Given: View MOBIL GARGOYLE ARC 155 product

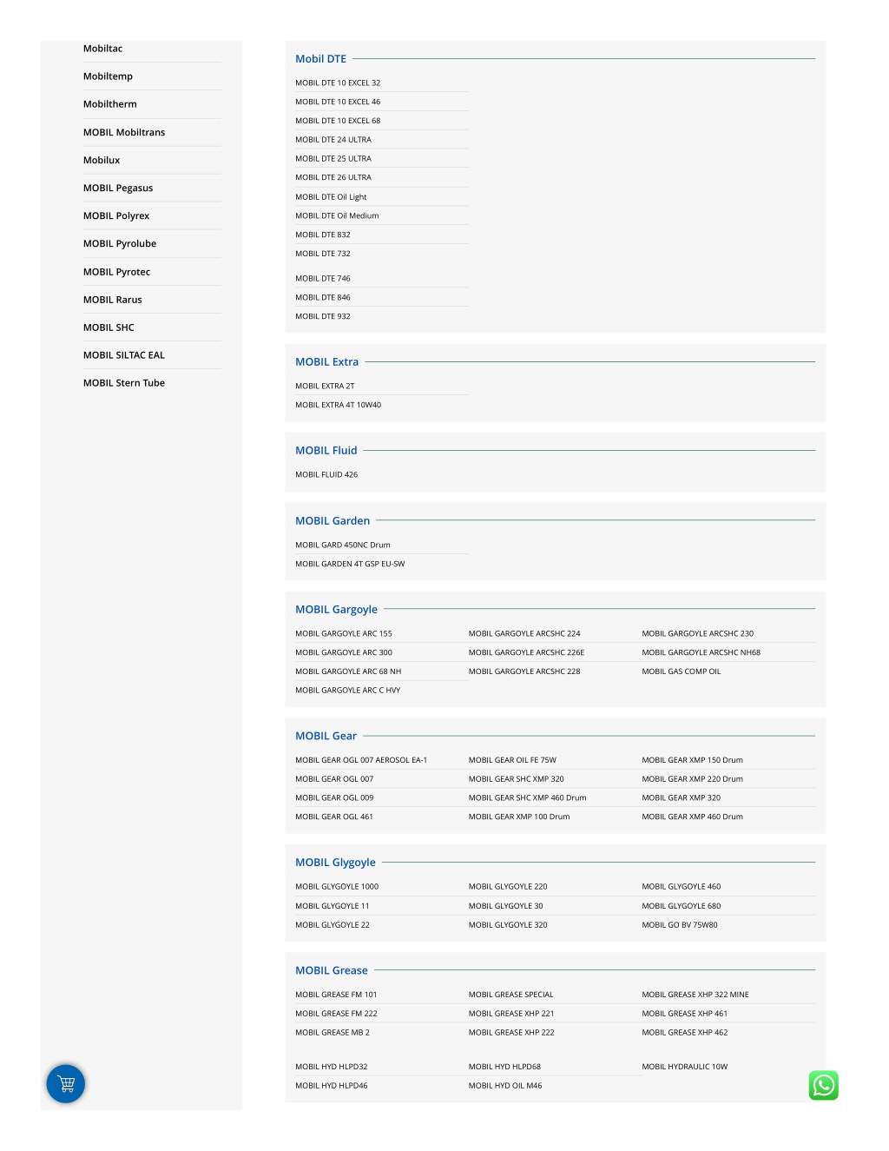Looking at the screenshot, I should pos(344,634).
